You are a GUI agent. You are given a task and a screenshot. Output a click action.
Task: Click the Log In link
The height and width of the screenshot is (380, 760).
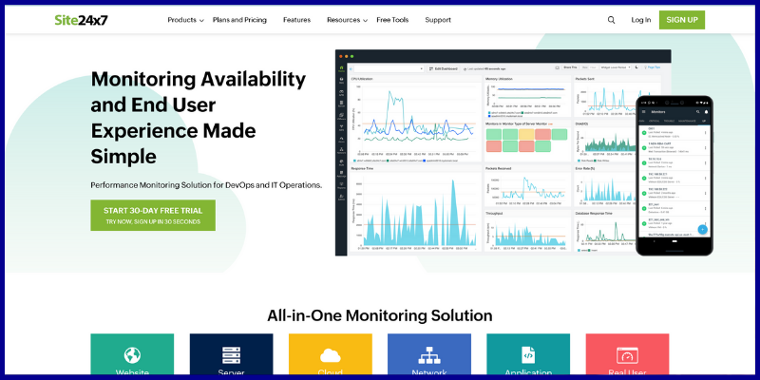pyautogui.click(x=640, y=20)
